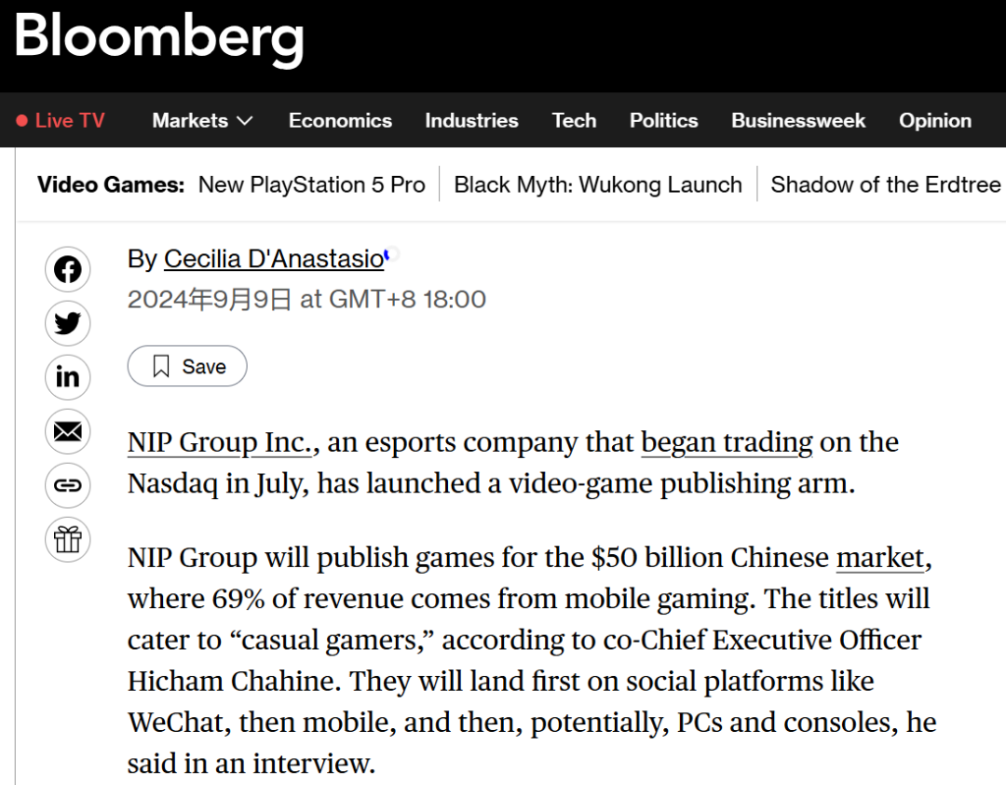The height and width of the screenshot is (785, 1006).
Task: Share article on LinkedIn
Action: [x=67, y=377]
